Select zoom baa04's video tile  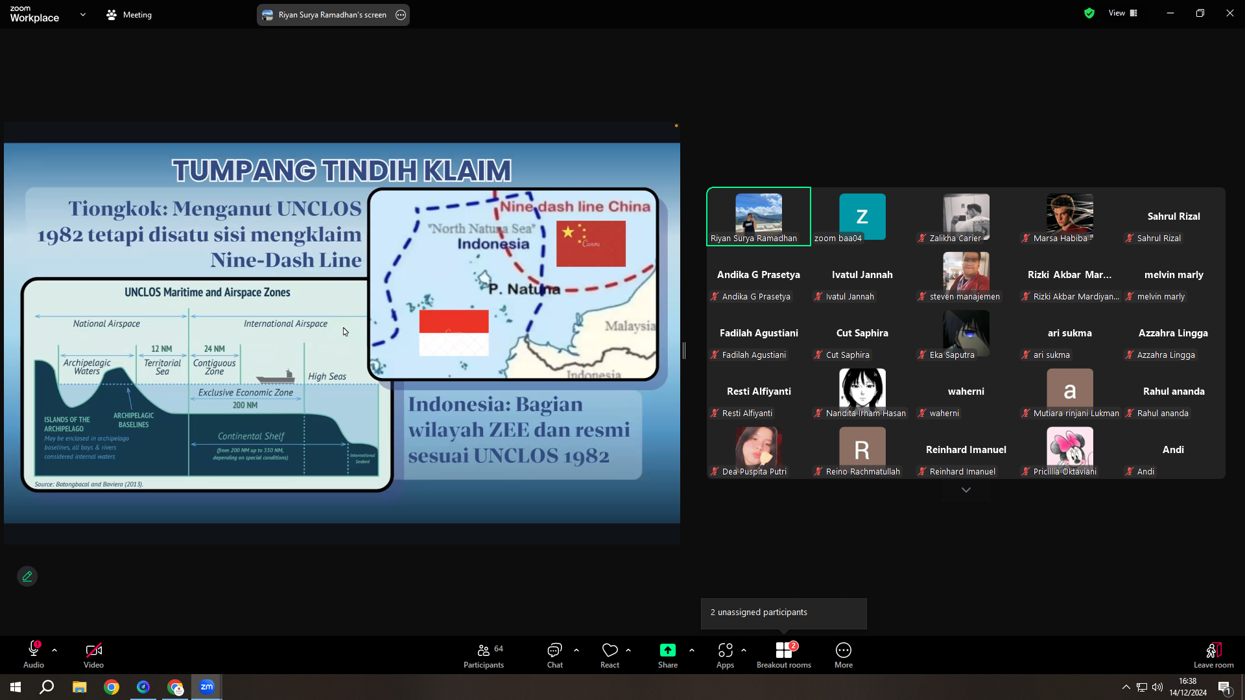[862, 216]
